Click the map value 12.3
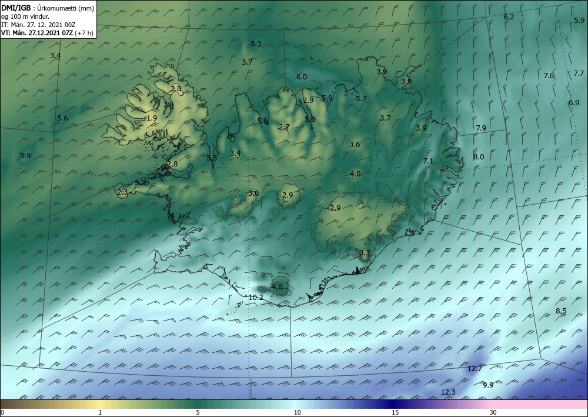Screen dimensions: 588x417 coord(448,392)
